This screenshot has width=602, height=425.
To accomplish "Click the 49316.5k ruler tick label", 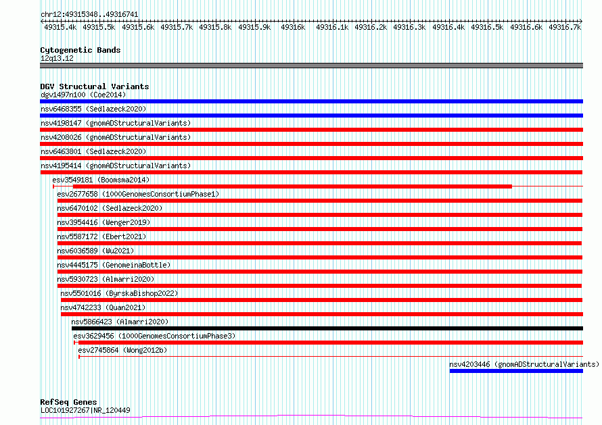I will (x=487, y=27).
